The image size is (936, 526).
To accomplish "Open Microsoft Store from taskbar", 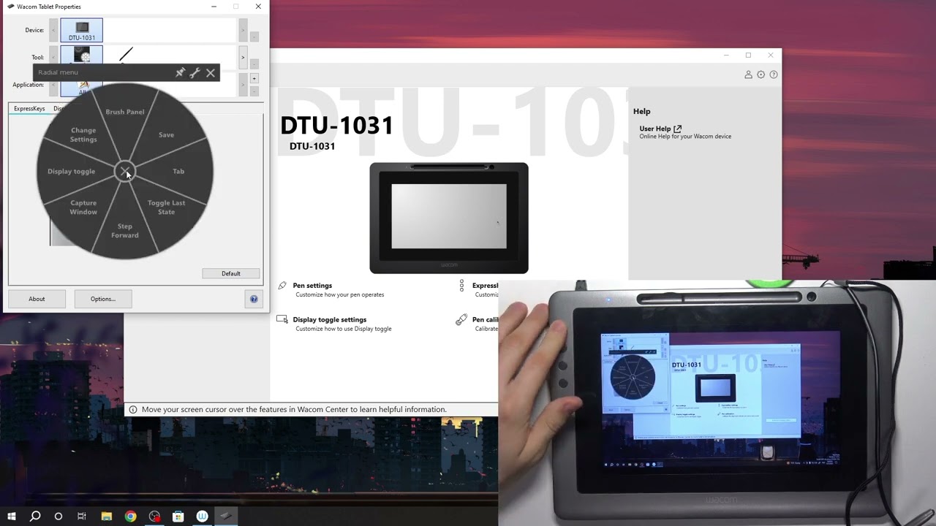I will [178, 516].
